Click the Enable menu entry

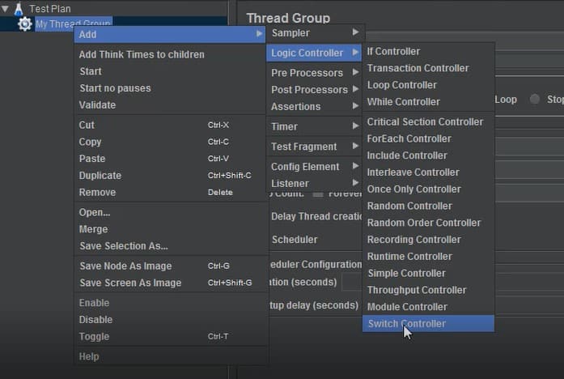click(x=170, y=303)
